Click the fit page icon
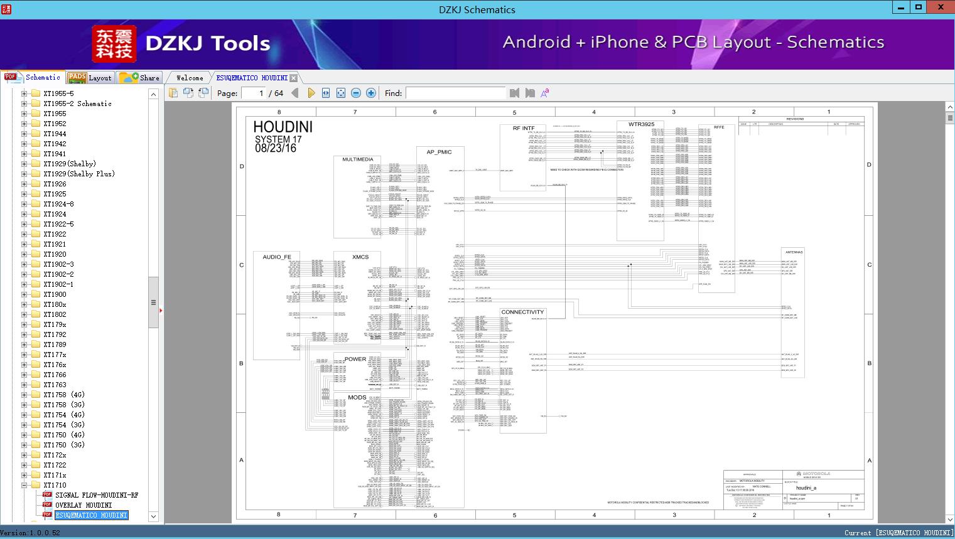The image size is (955, 539). pos(341,93)
